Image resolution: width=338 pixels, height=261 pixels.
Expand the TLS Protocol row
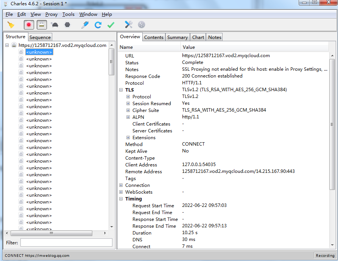coord(128,97)
